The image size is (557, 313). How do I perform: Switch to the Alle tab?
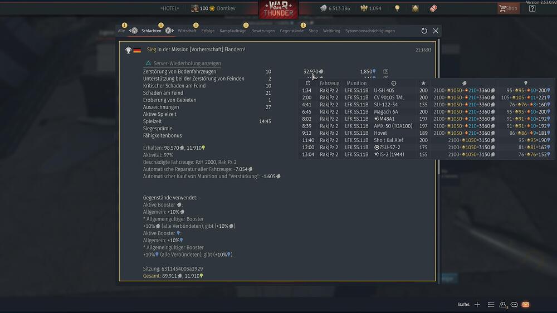(x=121, y=31)
